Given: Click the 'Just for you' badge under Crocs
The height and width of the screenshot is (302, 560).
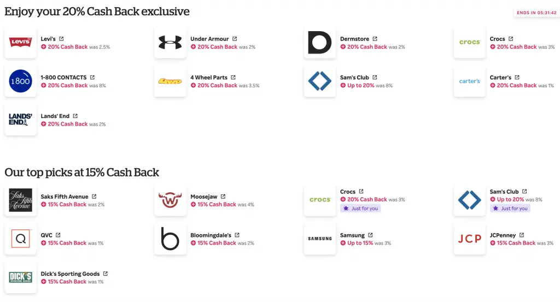Looking at the screenshot, I should 360,208.
